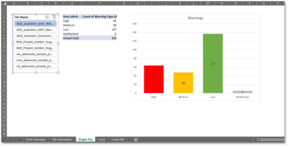Select Count of Warning Type Id header
288x146 pixels.
pos(99,16)
